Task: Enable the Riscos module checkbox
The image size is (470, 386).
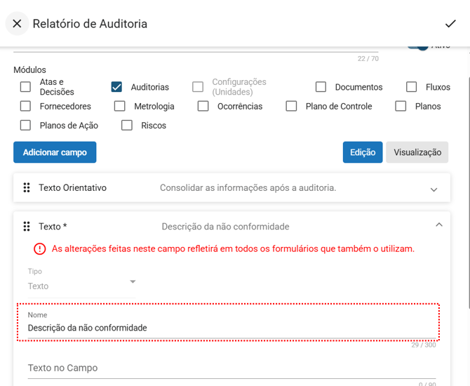Action: (127, 126)
